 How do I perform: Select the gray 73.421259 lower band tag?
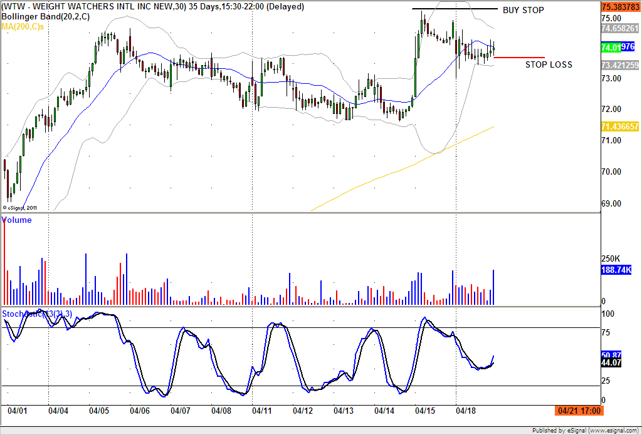tap(620, 65)
